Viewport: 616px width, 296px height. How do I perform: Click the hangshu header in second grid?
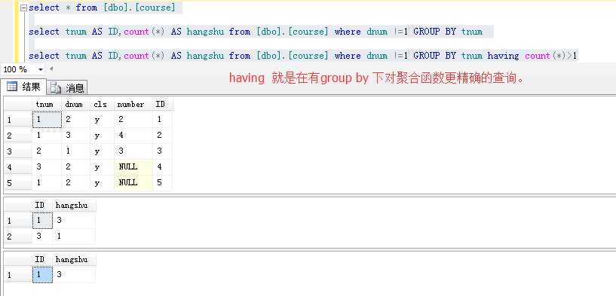(x=74, y=206)
